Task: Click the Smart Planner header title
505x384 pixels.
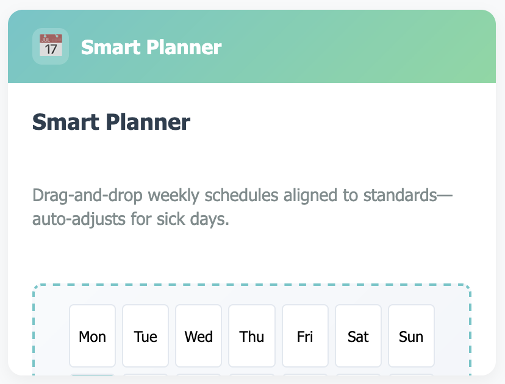Action: tap(151, 46)
